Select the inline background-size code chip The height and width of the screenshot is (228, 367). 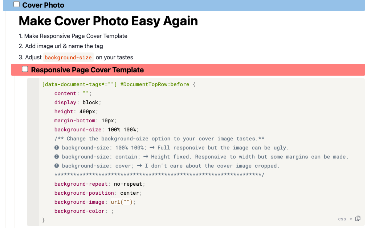(68, 58)
